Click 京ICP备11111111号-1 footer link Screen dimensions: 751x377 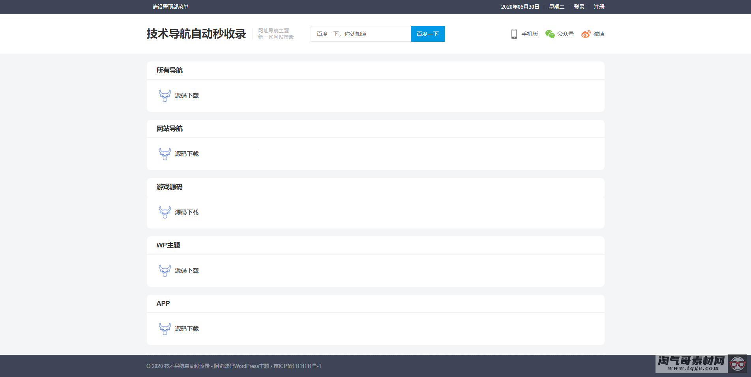[x=298, y=366]
